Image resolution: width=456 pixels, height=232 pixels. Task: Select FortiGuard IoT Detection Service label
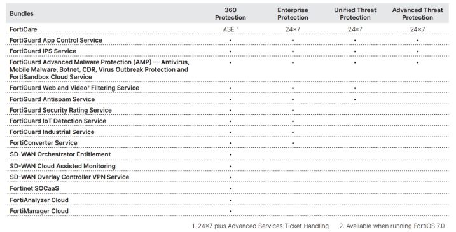58,121
